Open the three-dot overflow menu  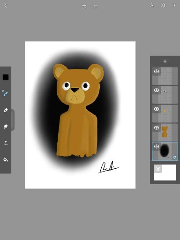point(174,6)
